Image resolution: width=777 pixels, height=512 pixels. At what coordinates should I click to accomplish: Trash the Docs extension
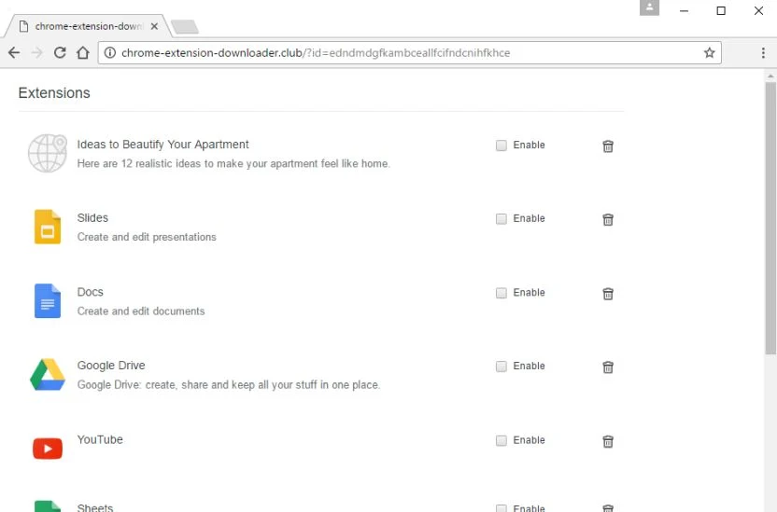(x=608, y=294)
